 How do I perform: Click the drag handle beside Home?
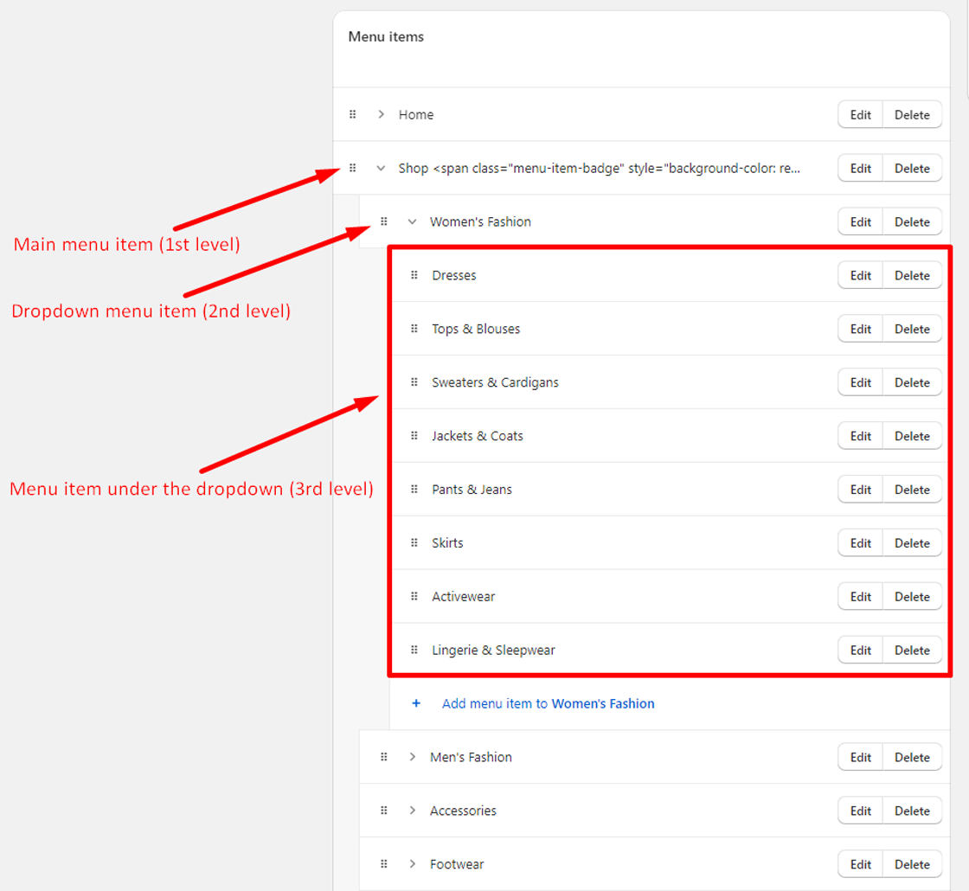[x=352, y=114]
